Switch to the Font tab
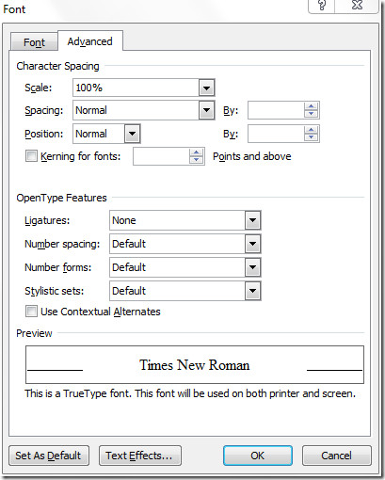 point(34,42)
